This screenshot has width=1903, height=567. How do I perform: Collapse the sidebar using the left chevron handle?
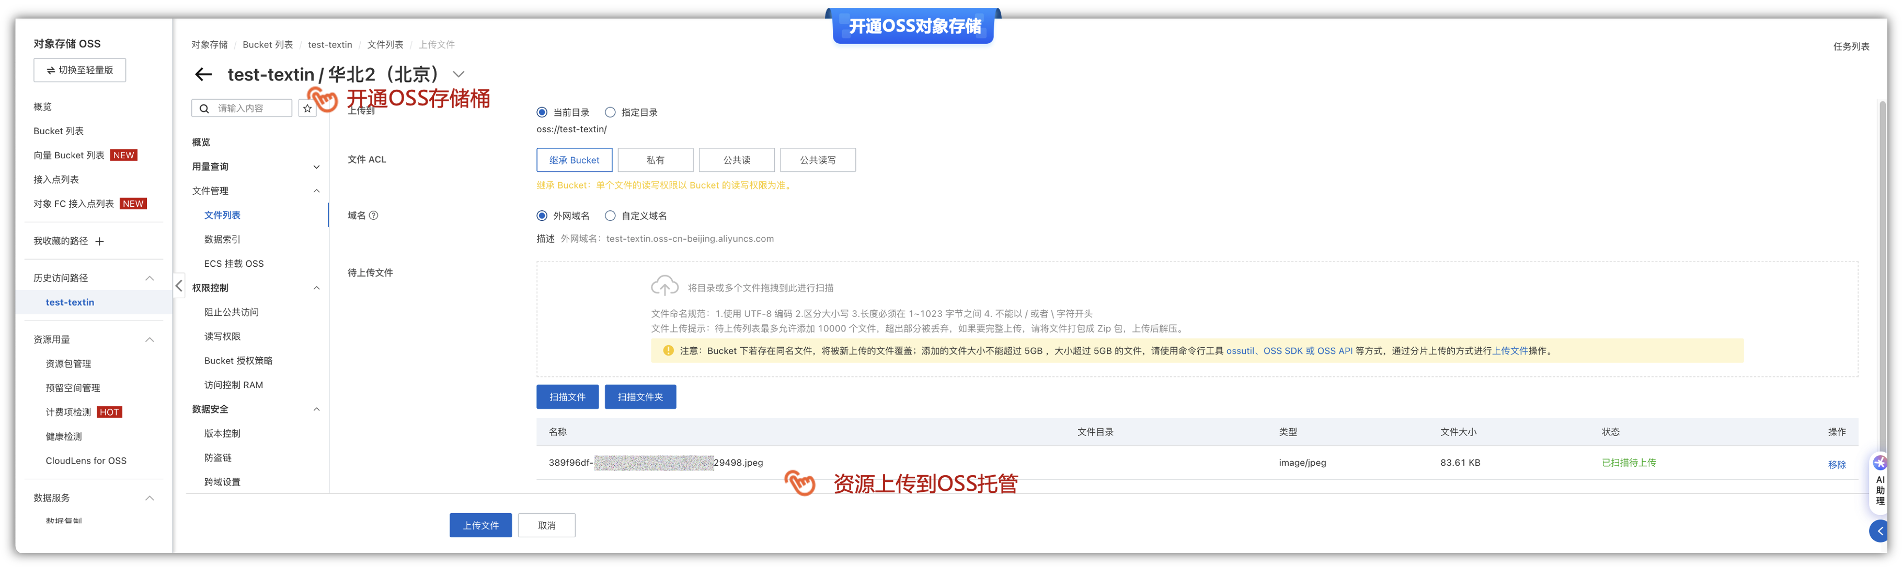179,286
